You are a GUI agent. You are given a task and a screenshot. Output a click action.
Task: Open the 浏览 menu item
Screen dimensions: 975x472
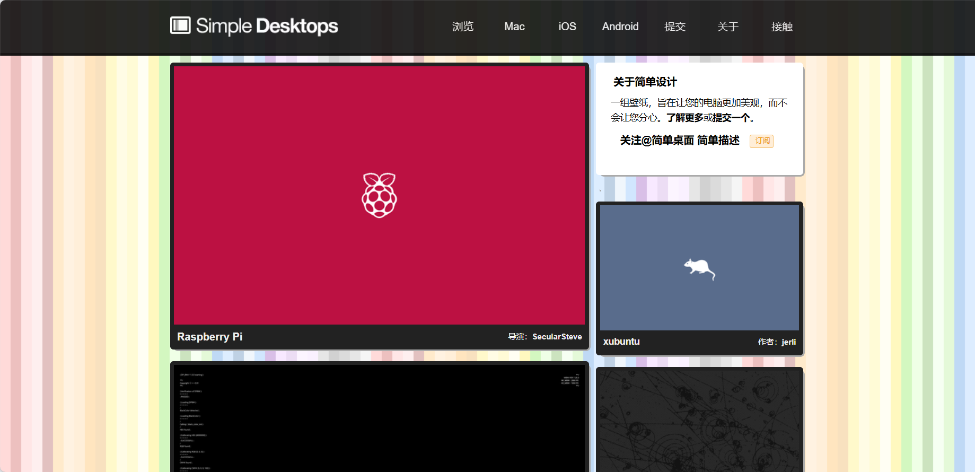[462, 27]
